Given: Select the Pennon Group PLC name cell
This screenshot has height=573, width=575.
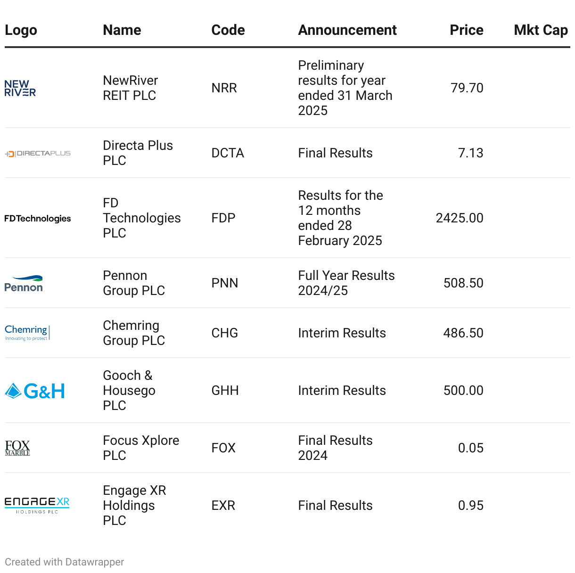Looking at the screenshot, I should 134,283.
